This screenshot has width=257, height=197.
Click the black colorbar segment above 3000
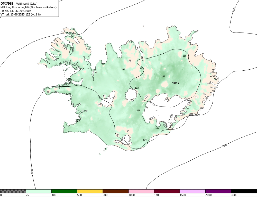tap(244, 191)
